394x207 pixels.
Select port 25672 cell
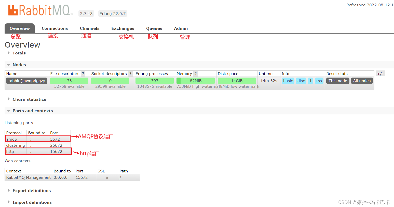[x=60, y=145]
